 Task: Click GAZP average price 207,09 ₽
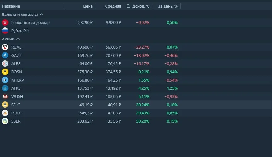pyautogui.click(x=113, y=56)
